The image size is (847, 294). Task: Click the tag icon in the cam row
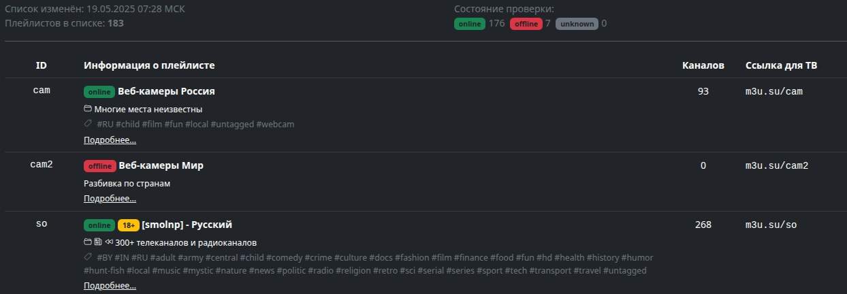pyautogui.click(x=88, y=124)
